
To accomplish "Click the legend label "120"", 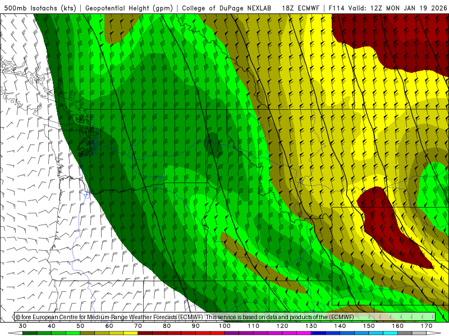I will tap(282, 326).
